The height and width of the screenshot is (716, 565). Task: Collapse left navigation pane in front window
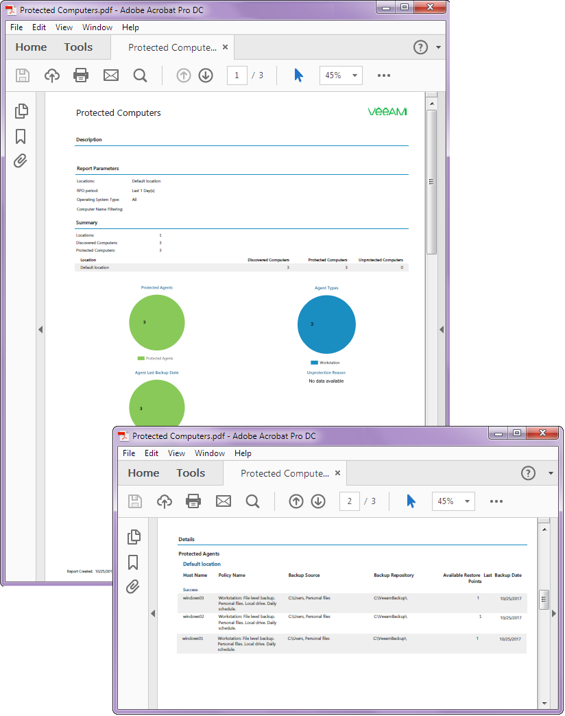(153, 613)
